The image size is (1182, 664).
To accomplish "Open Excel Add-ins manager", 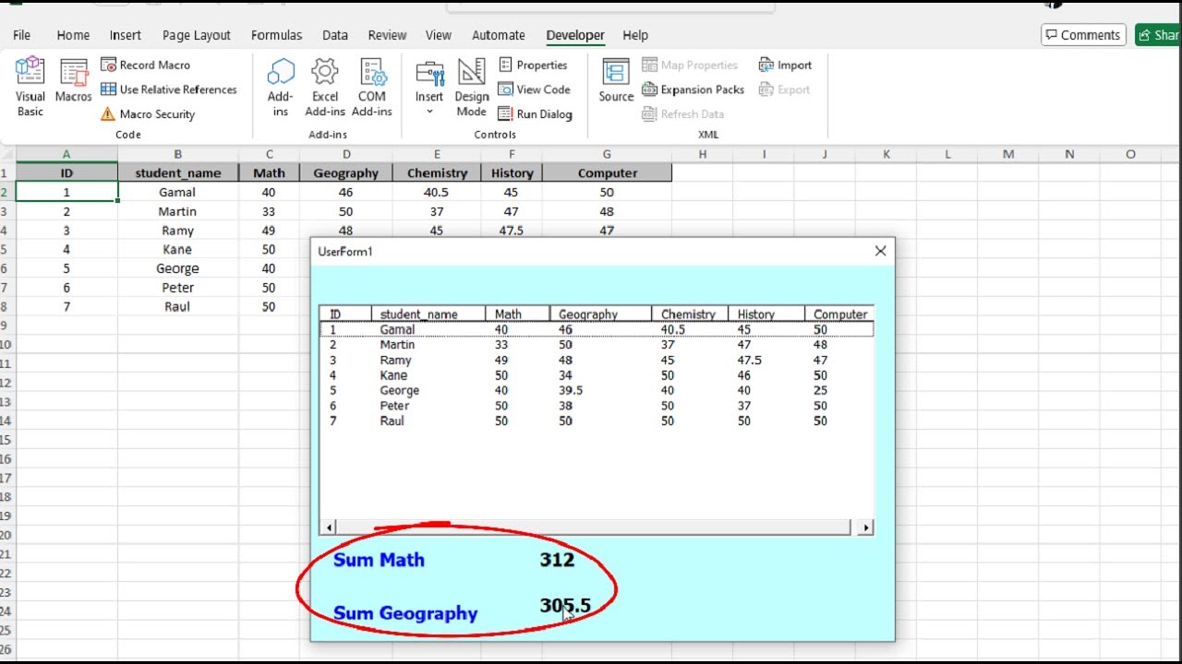I will [325, 87].
